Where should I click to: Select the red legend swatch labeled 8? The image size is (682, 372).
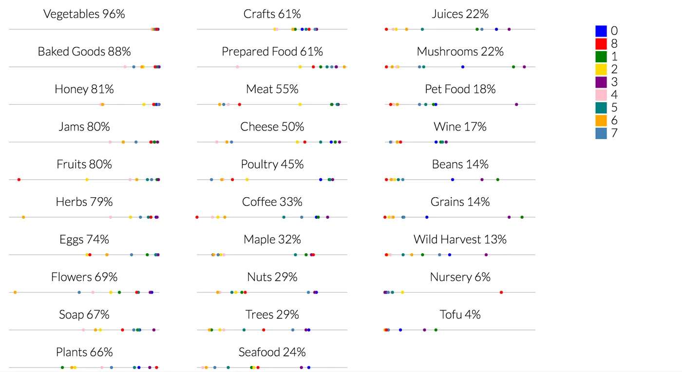pyautogui.click(x=601, y=44)
